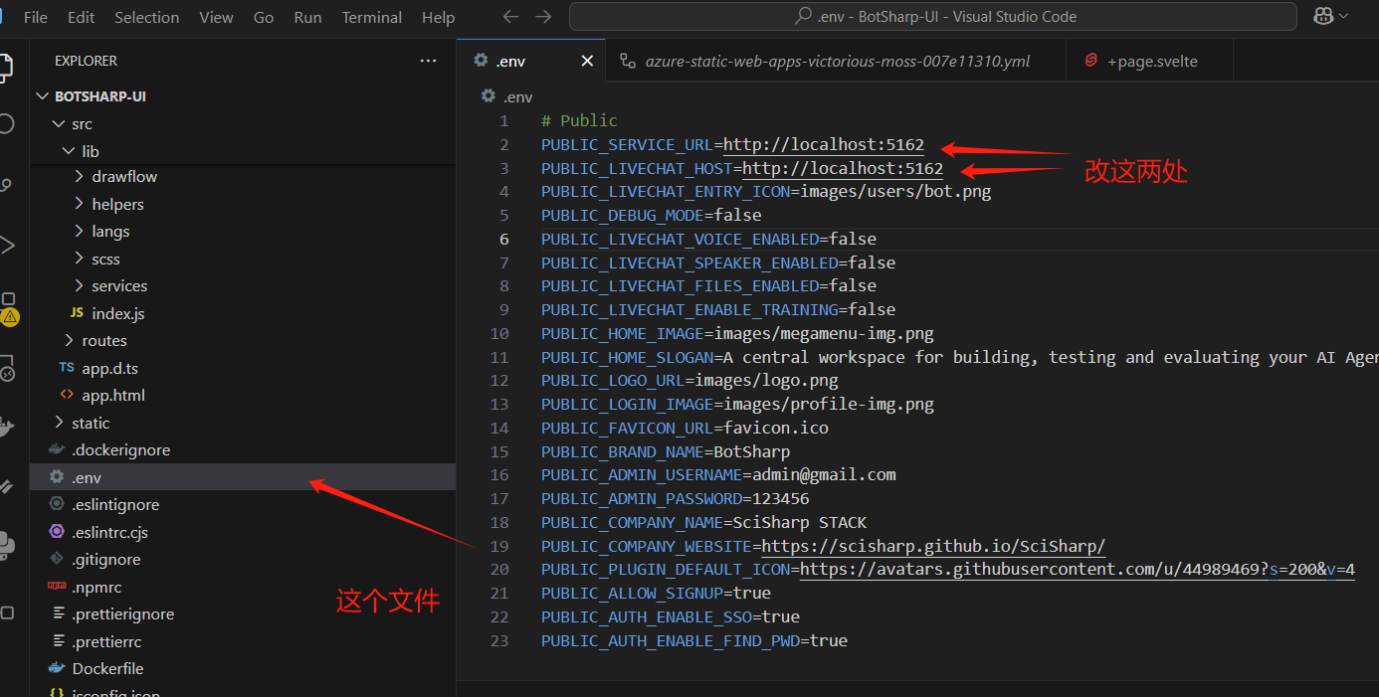Image resolution: width=1379 pixels, height=697 pixels.
Task: Open the Edit menu
Action: (82, 17)
